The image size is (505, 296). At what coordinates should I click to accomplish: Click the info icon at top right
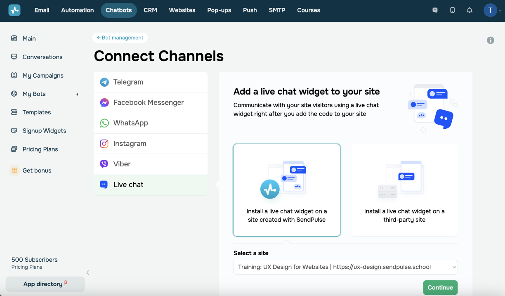[491, 40]
